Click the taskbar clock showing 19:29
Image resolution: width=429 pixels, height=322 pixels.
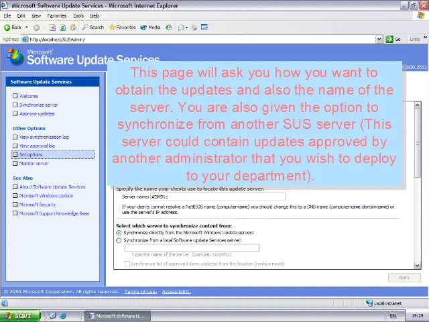[417, 316]
